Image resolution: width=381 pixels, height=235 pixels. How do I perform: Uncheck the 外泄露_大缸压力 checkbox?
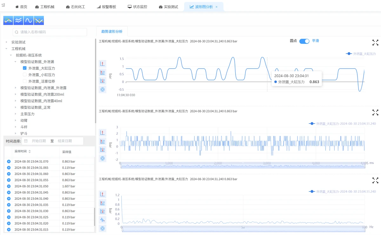point(25,68)
